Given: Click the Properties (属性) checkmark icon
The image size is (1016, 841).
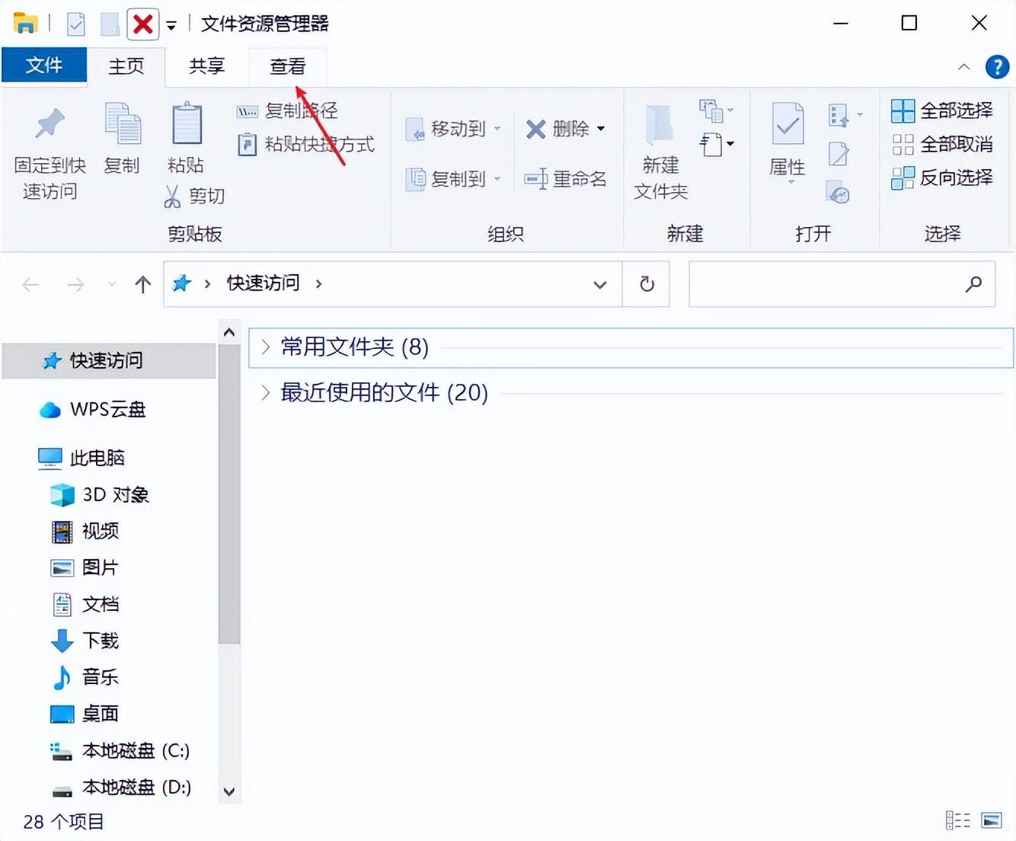Looking at the screenshot, I should 788,123.
